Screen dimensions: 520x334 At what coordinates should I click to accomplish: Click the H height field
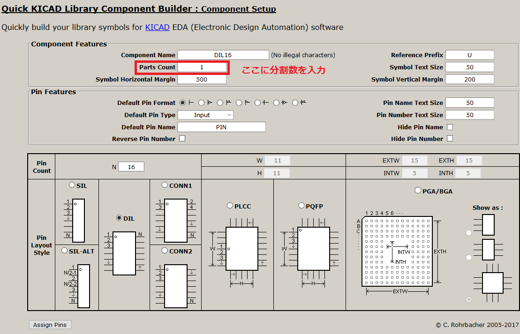click(277, 173)
